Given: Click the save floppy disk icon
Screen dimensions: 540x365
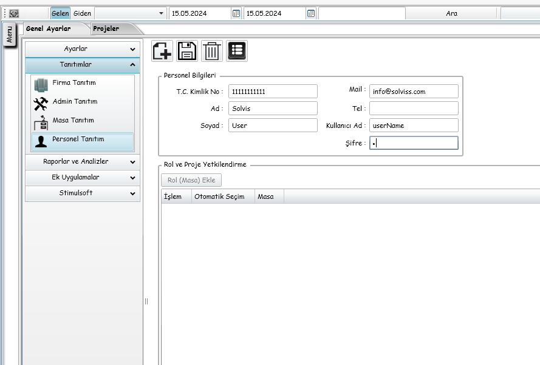Looking at the screenshot, I should (x=186, y=51).
